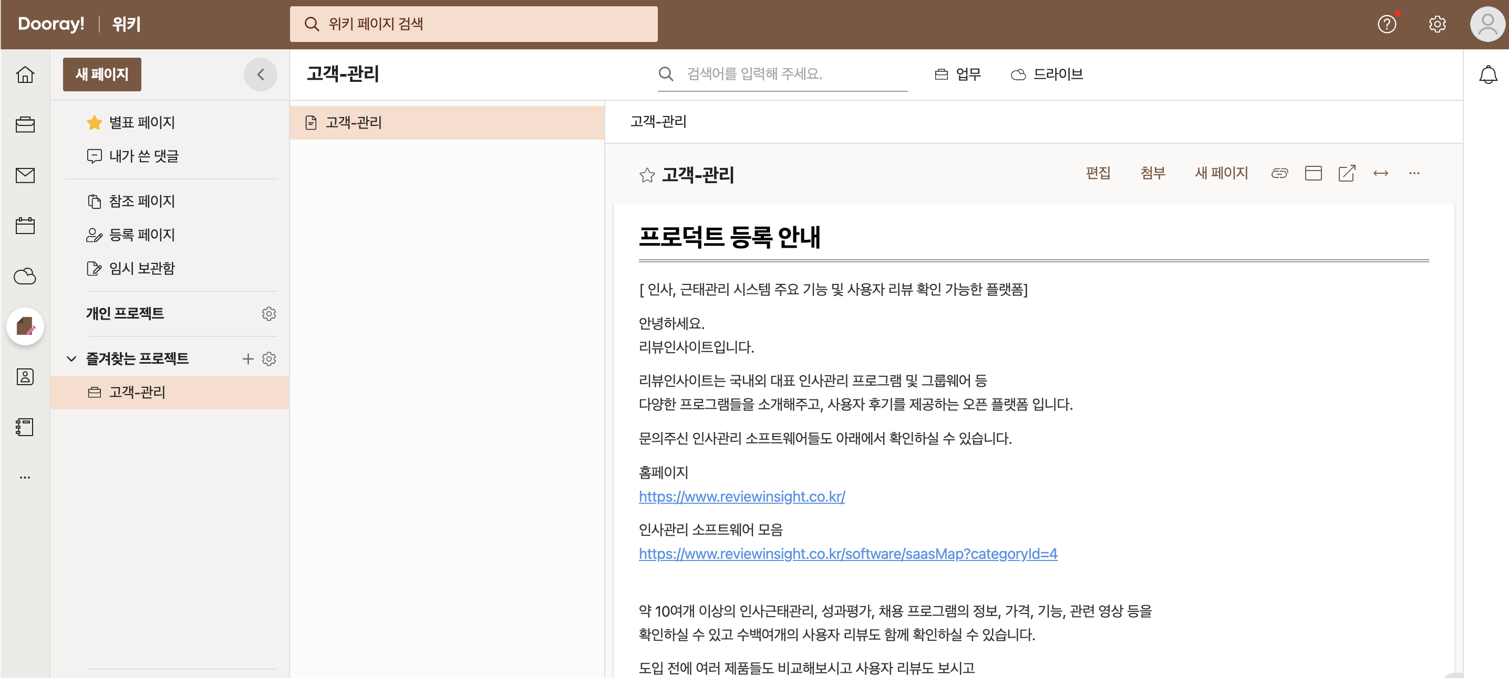Open the Contacts icon in left sidebar
This screenshot has width=1509, height=678.
pyautogui.click(x=25, y=377)
